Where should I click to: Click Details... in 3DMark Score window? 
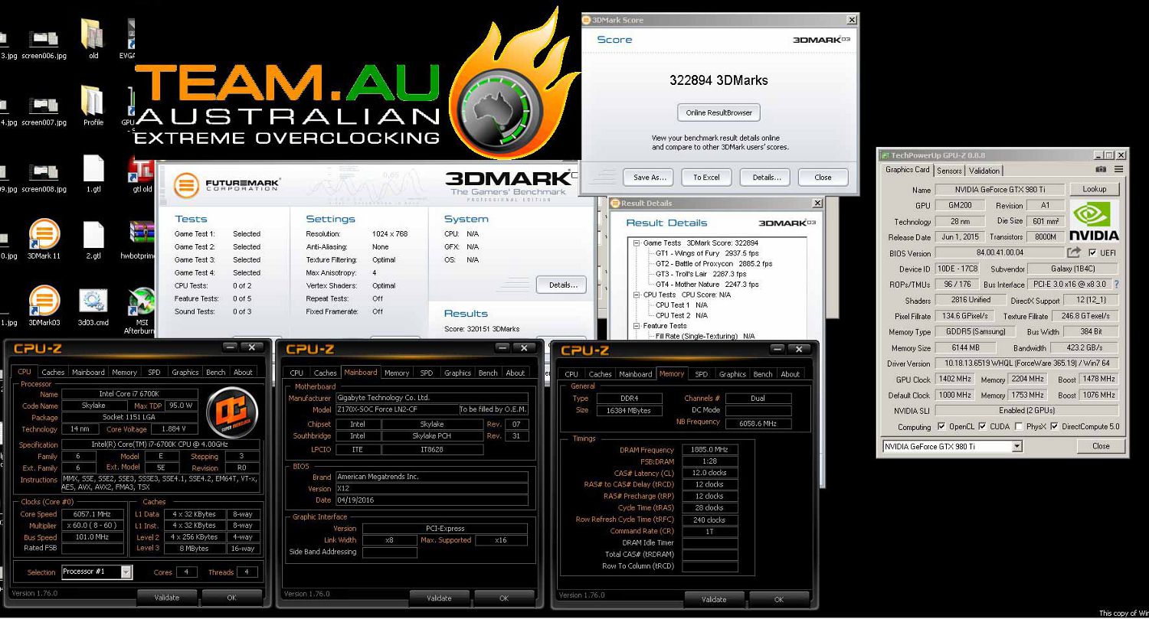point(766,177)
